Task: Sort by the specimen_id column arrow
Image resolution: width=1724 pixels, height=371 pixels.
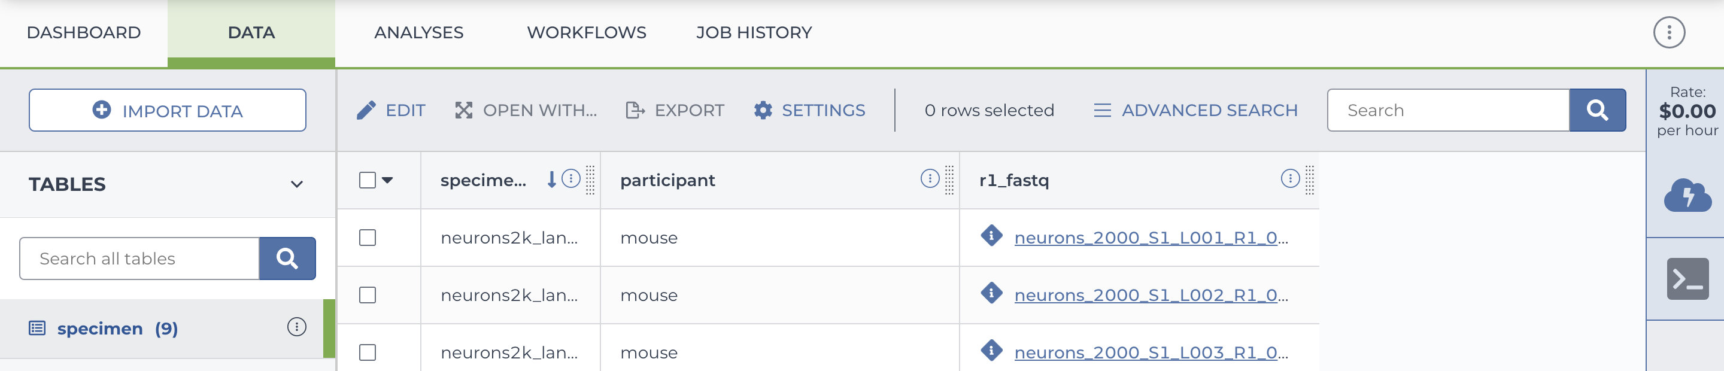Action: click(x=551, y=179)
